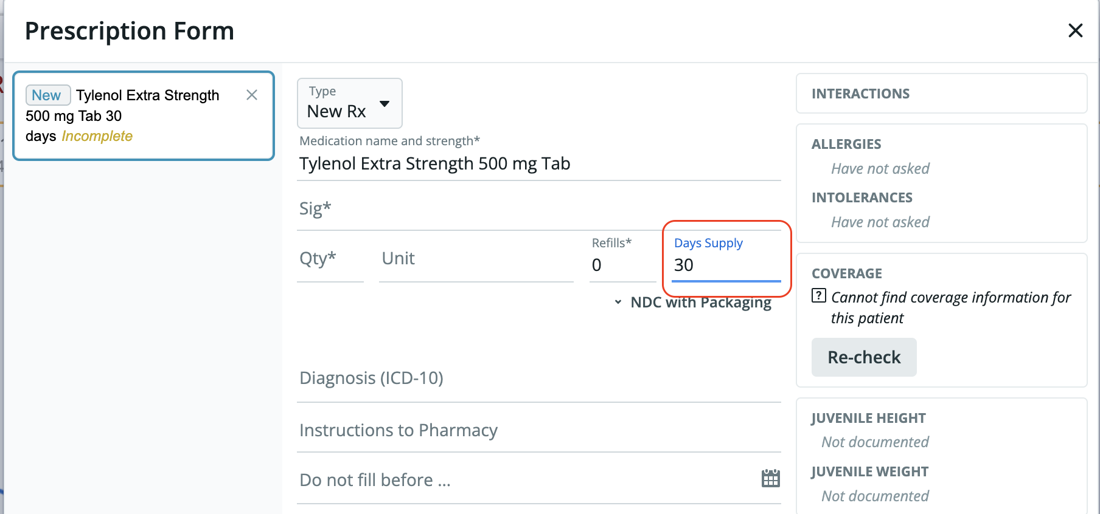Edit the Medication name and strength field

(x=538, y=164)
